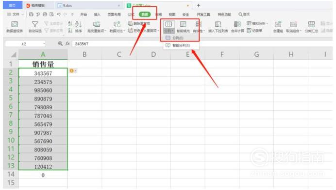This screenshot has width=336, height=190.
Task: Open Highlight Duplicates (高亮重复项) tool
Action: [97, 27]
